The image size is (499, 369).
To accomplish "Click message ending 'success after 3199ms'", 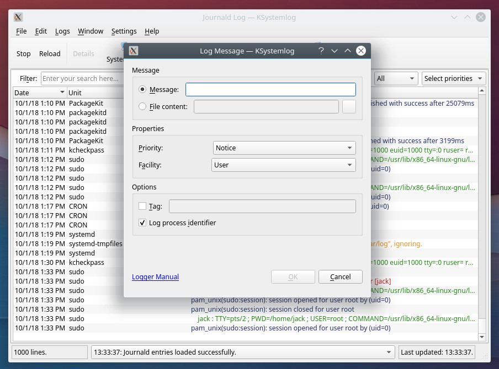I will click(417, 140).
